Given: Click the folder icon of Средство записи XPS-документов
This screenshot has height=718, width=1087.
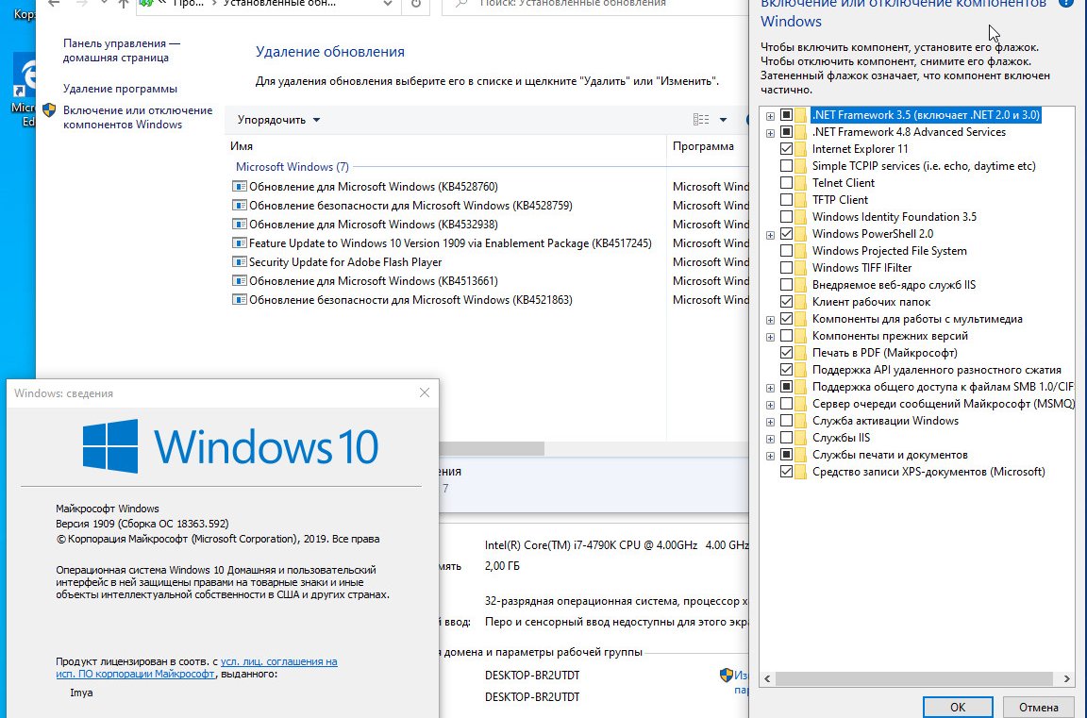Looking at the screenshot, I should click(x=801, y=471).
